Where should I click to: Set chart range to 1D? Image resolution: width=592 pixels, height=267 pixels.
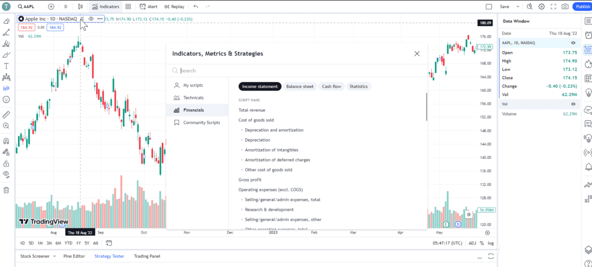23,243
